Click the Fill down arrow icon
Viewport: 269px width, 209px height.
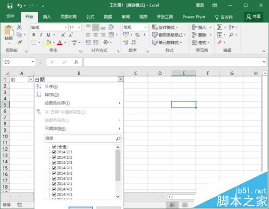pyautogui.click(x=220, y=35)
